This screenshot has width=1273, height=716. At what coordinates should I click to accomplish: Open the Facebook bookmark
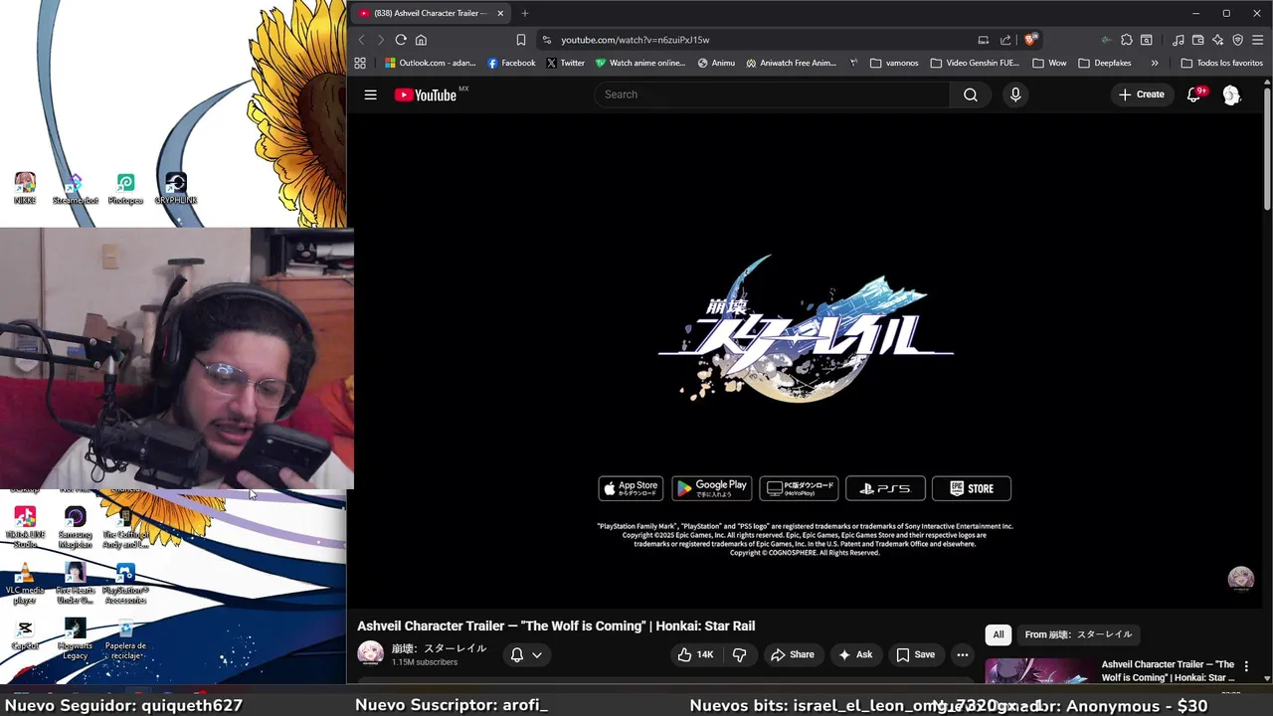coord(511,63)
